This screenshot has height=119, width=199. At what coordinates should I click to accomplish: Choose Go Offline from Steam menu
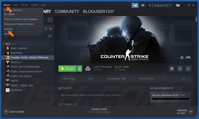(x=23, y=14)
